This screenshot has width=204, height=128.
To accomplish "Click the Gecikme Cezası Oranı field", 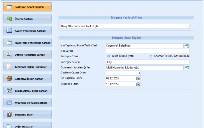I will point(123,73).
